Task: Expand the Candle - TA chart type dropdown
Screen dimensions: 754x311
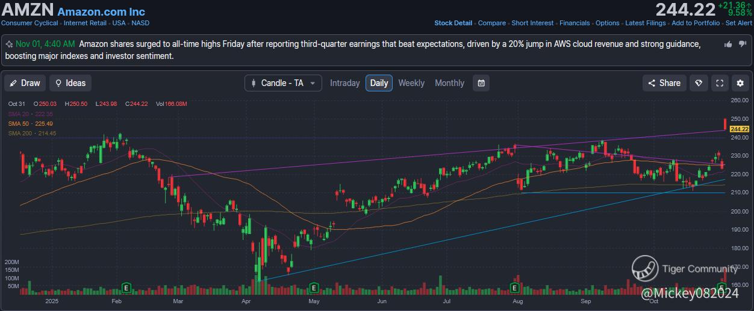Action: [x=283, y=83]
